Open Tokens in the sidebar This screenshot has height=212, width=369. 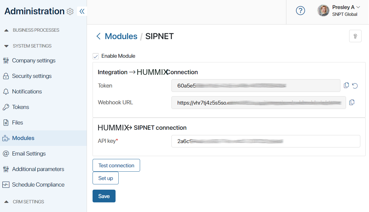pyautogui.click(x=20, y=107)
